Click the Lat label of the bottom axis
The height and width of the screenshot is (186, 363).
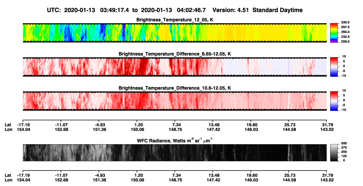pyautogui.click(x=8, y=175)
